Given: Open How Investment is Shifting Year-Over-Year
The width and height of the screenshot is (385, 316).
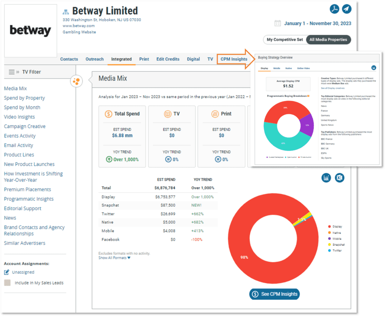Looking at the screenshot, I should pyautogui.click(x=33, y=177).
